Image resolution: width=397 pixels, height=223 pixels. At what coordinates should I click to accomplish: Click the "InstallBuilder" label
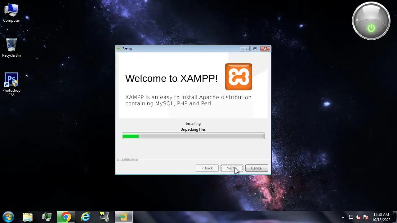click(127, 160)
